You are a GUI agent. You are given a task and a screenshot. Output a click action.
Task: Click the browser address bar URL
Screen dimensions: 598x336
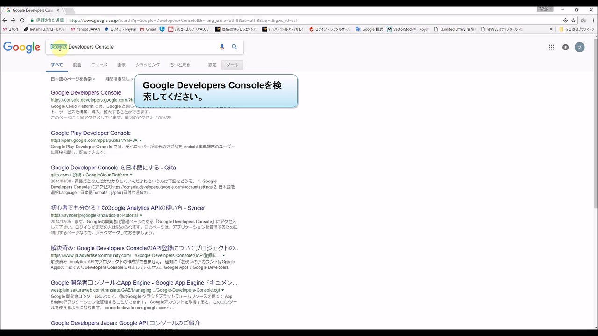[183, 21]
